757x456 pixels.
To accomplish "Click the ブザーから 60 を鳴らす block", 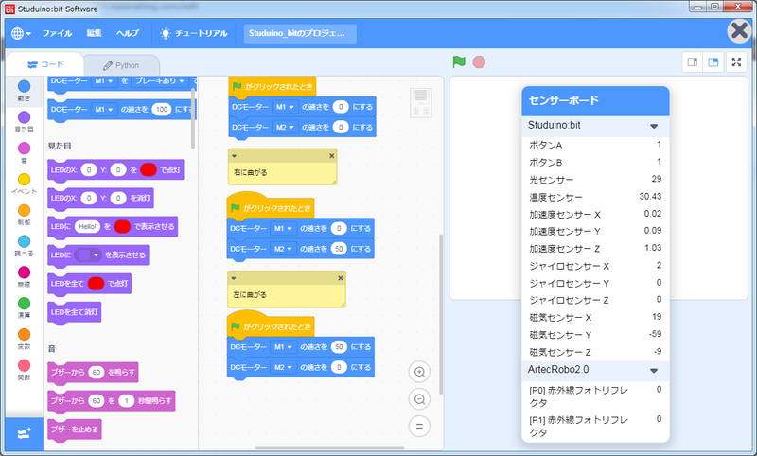I will pos(93,373).
